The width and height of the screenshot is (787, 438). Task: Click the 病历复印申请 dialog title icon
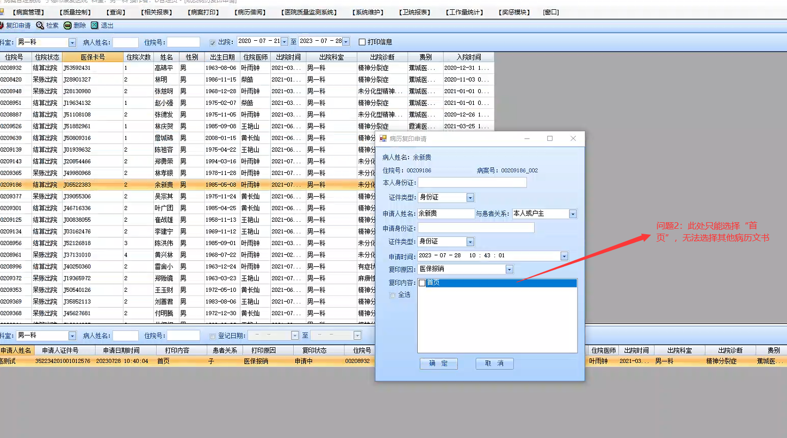(x=383, y=139)
